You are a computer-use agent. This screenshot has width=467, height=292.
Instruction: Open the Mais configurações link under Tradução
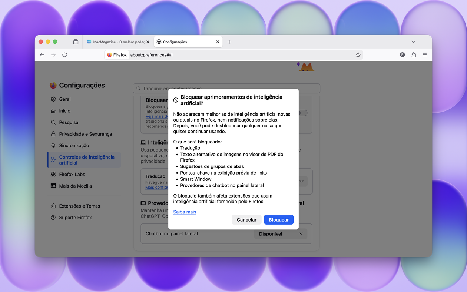157,188
